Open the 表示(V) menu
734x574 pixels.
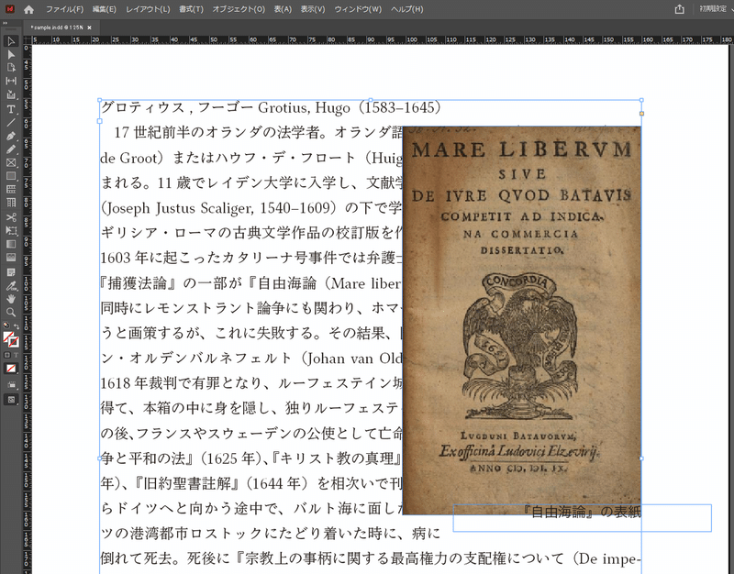pyautogui.click(x=313, y=9)
